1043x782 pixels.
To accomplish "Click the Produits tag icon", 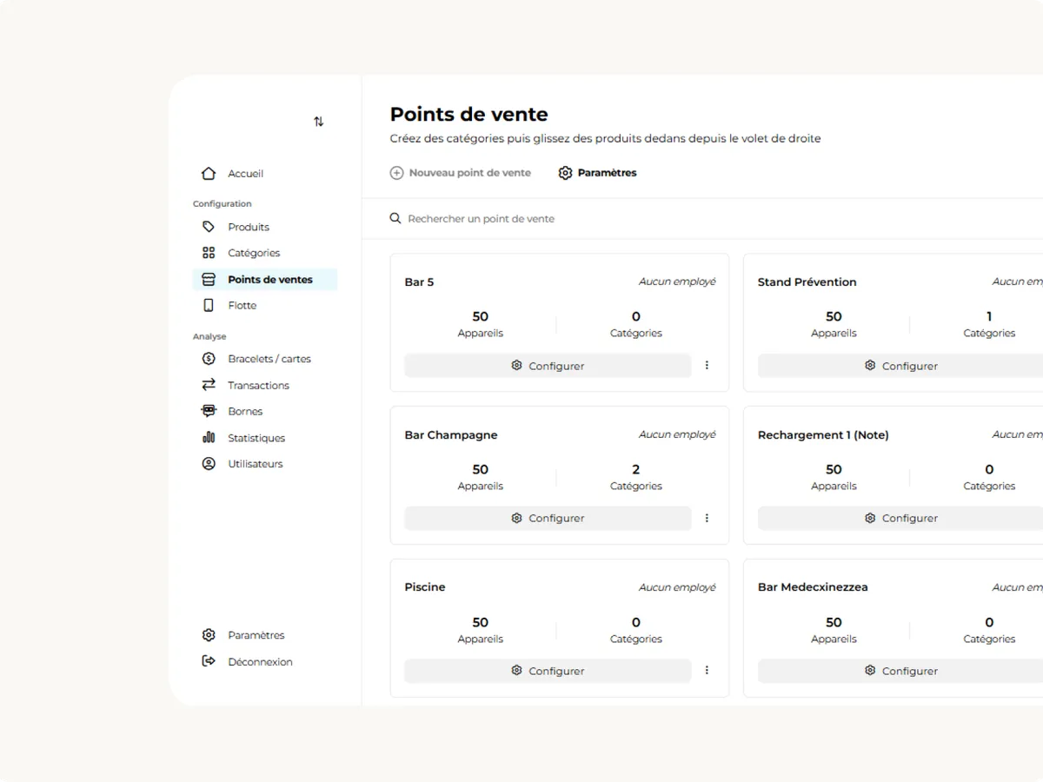I will click(209, 227).
